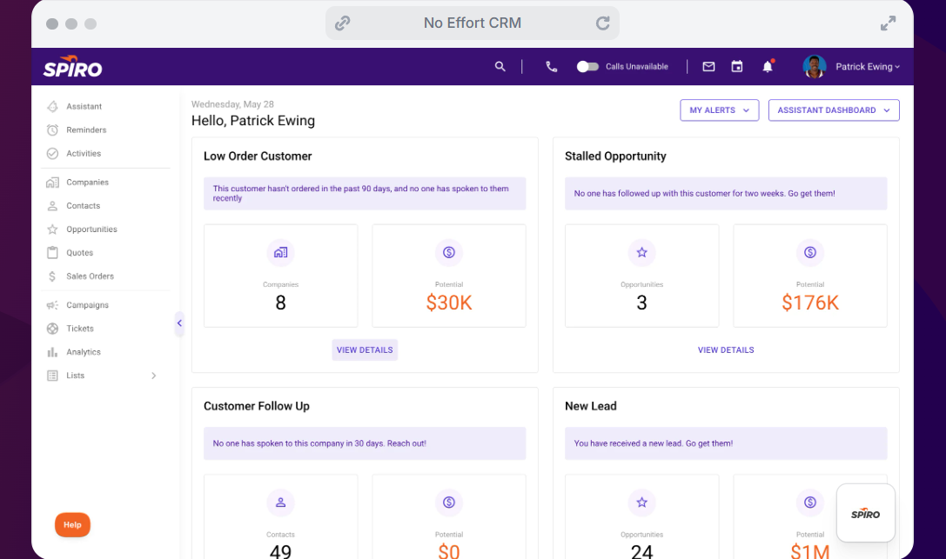The height and width of the screenshot is (559, 946).
Task: Open the search magnifier icon
Action: (500, 66)
